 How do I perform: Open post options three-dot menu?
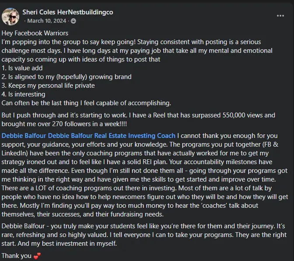click(280, 16)
